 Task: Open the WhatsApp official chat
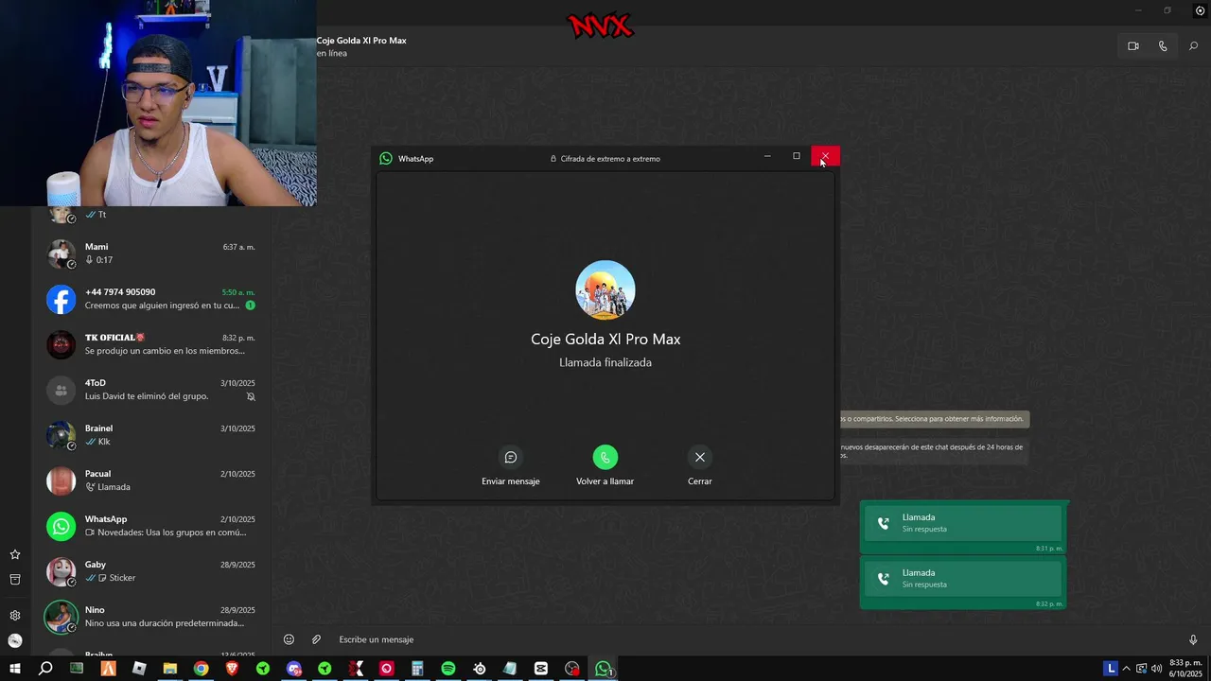tap(151, 526)
